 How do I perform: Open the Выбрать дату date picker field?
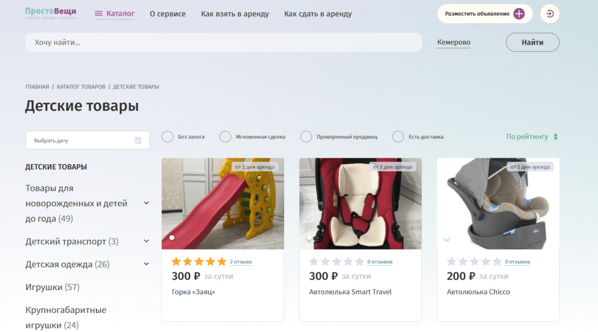[x=88, y=140]
